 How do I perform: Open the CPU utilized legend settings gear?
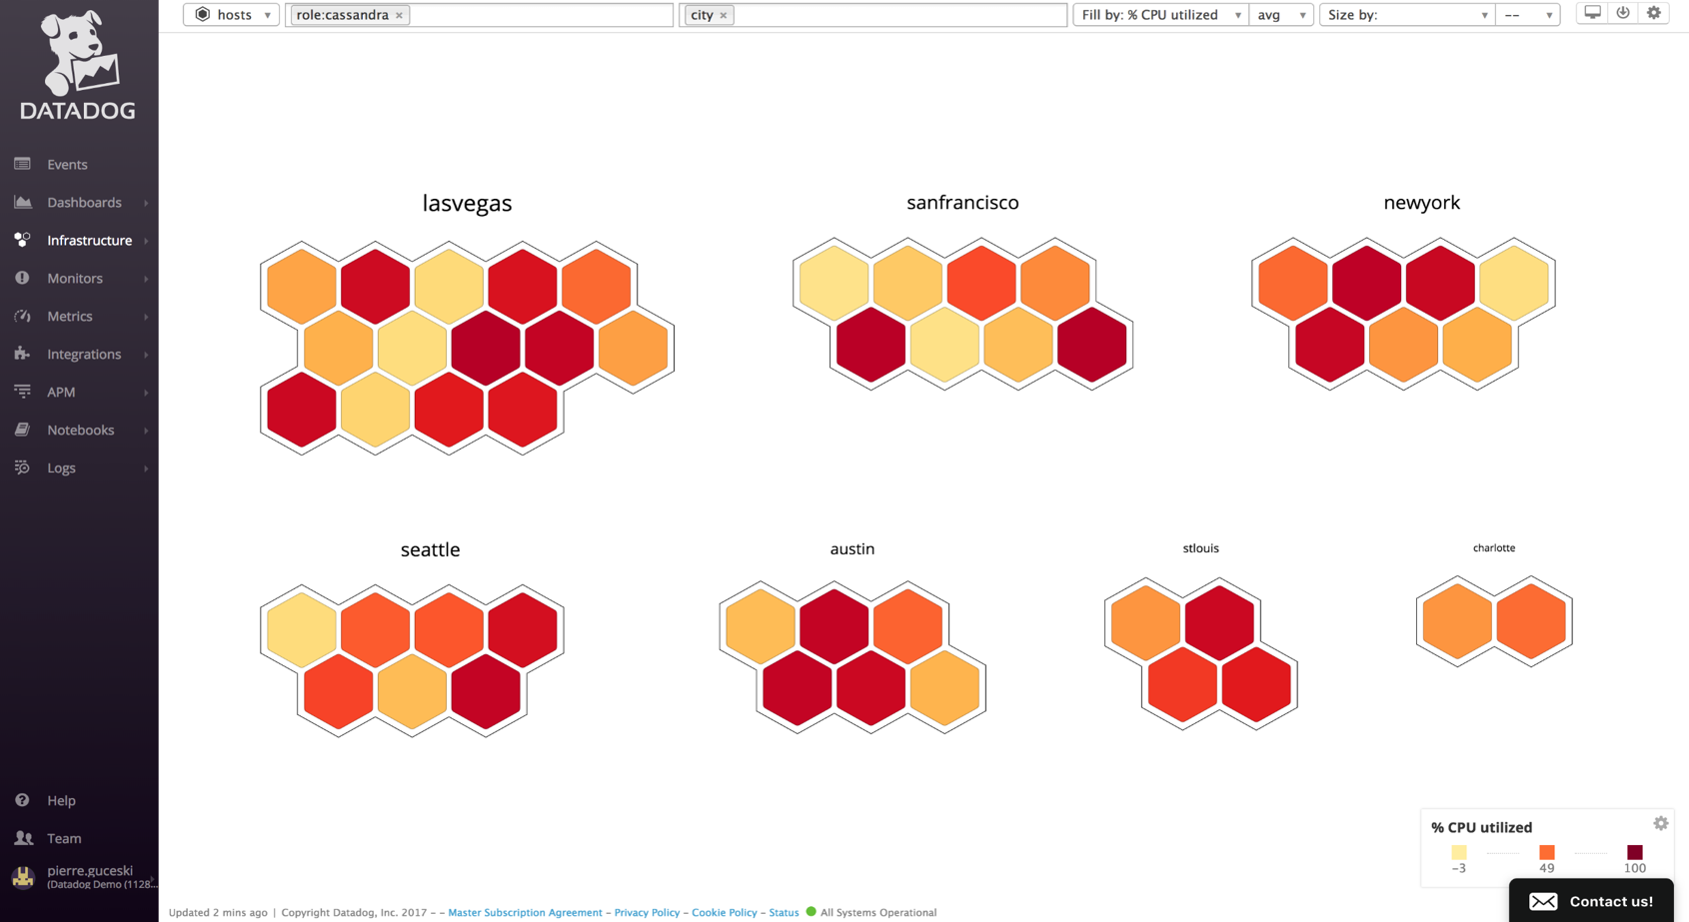click(x=1660, y=824)
